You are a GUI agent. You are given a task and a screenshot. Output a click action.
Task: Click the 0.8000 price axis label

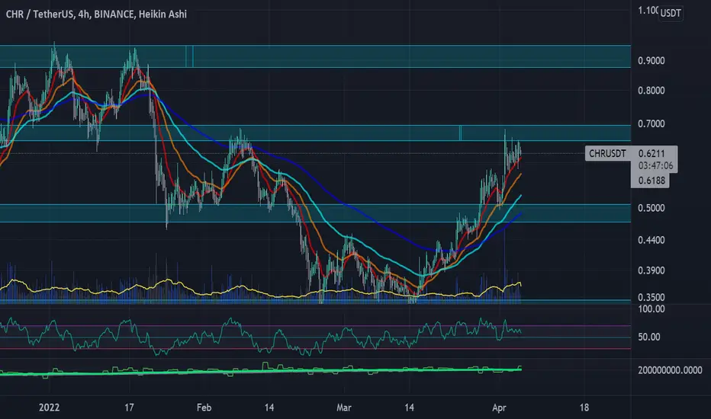coord(651,91)
